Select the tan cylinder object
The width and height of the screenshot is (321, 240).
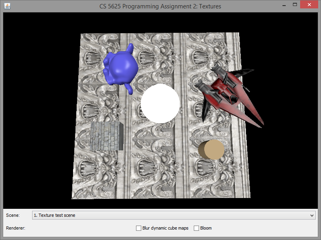point(211,150)
